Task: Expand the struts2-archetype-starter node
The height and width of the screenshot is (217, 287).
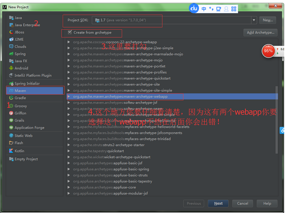Action: click(x=69, y=145)
